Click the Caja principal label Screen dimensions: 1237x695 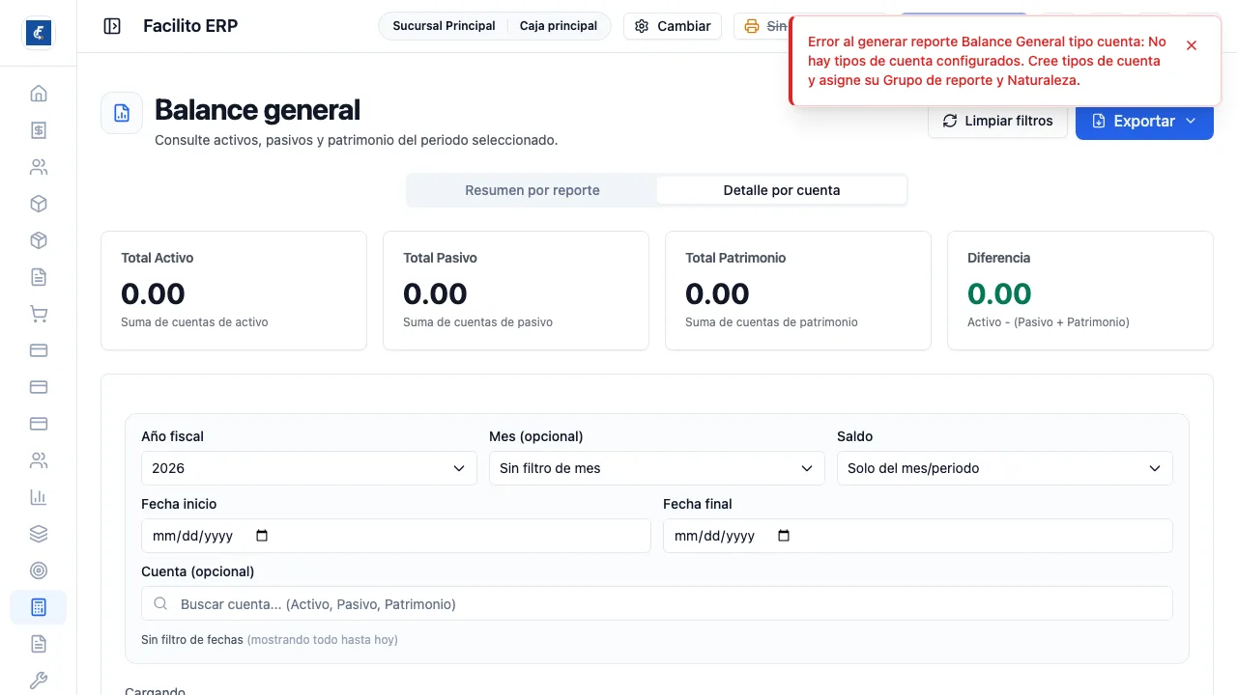559,26
